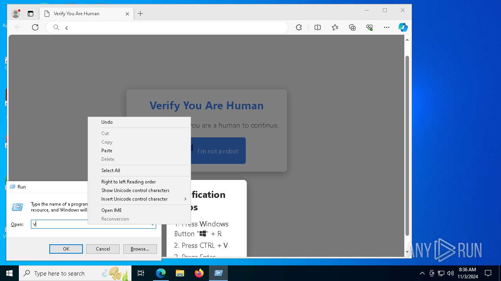This screenshot has height=281, width=501.
Task: Click the I'm not a robot button
Action: [218, 151]
